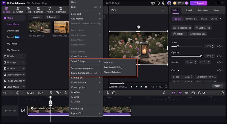Click the Split scissors tool

tap(30, 93)
